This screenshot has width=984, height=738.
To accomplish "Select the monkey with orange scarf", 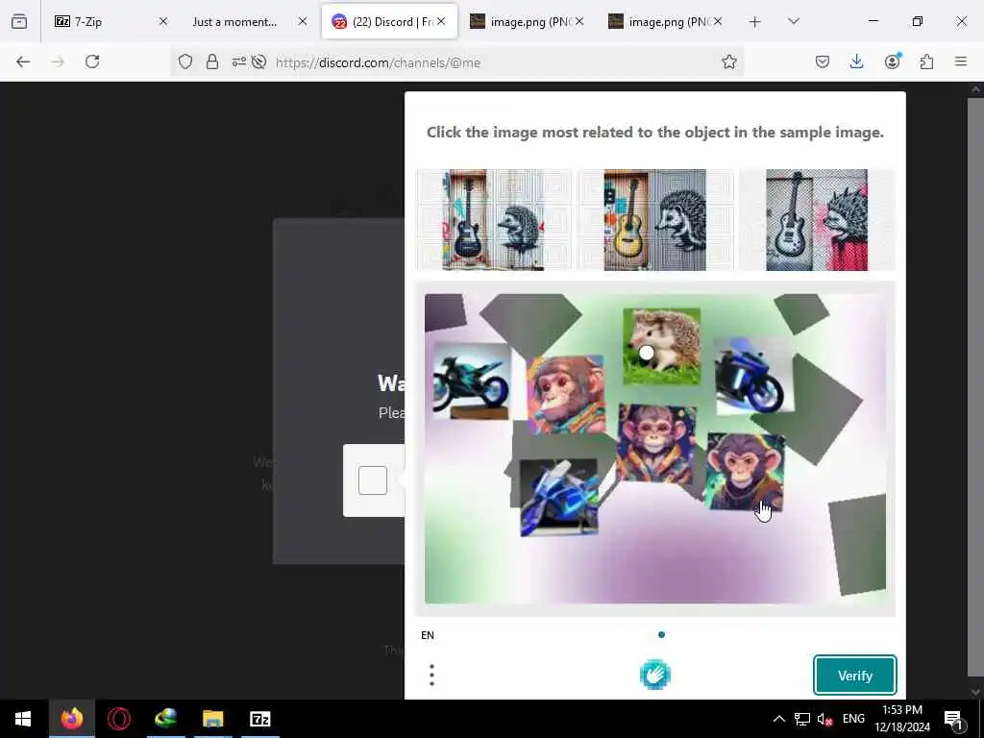I will [566, 395].
